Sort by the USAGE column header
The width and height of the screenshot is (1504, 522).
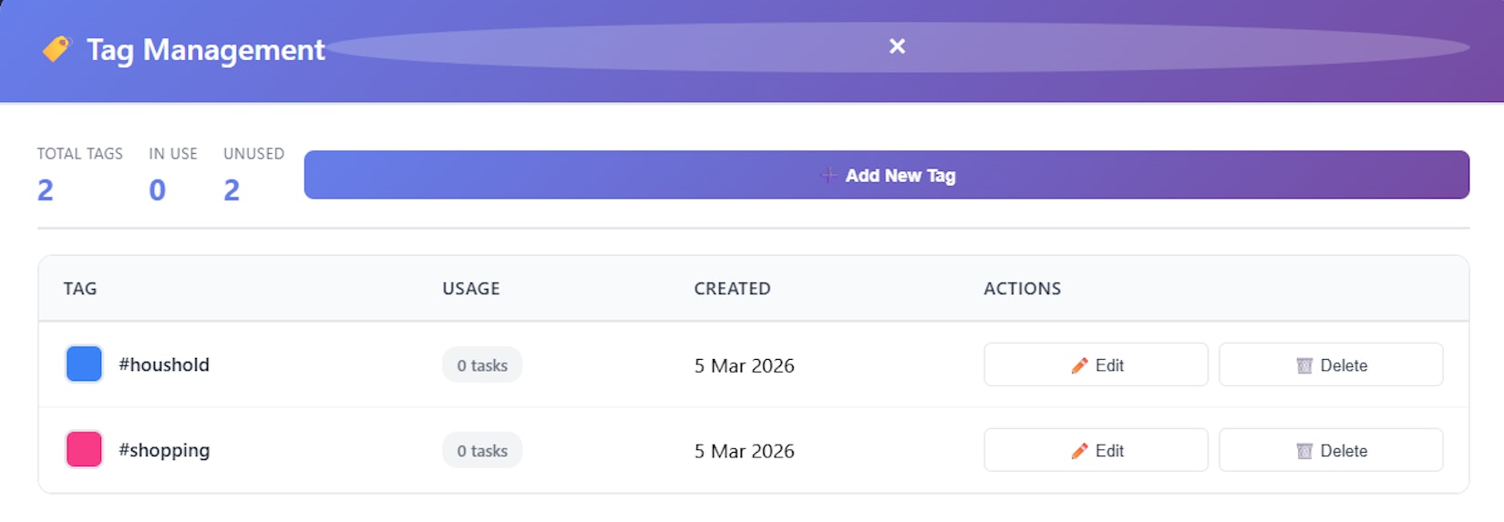pos(470,289)
